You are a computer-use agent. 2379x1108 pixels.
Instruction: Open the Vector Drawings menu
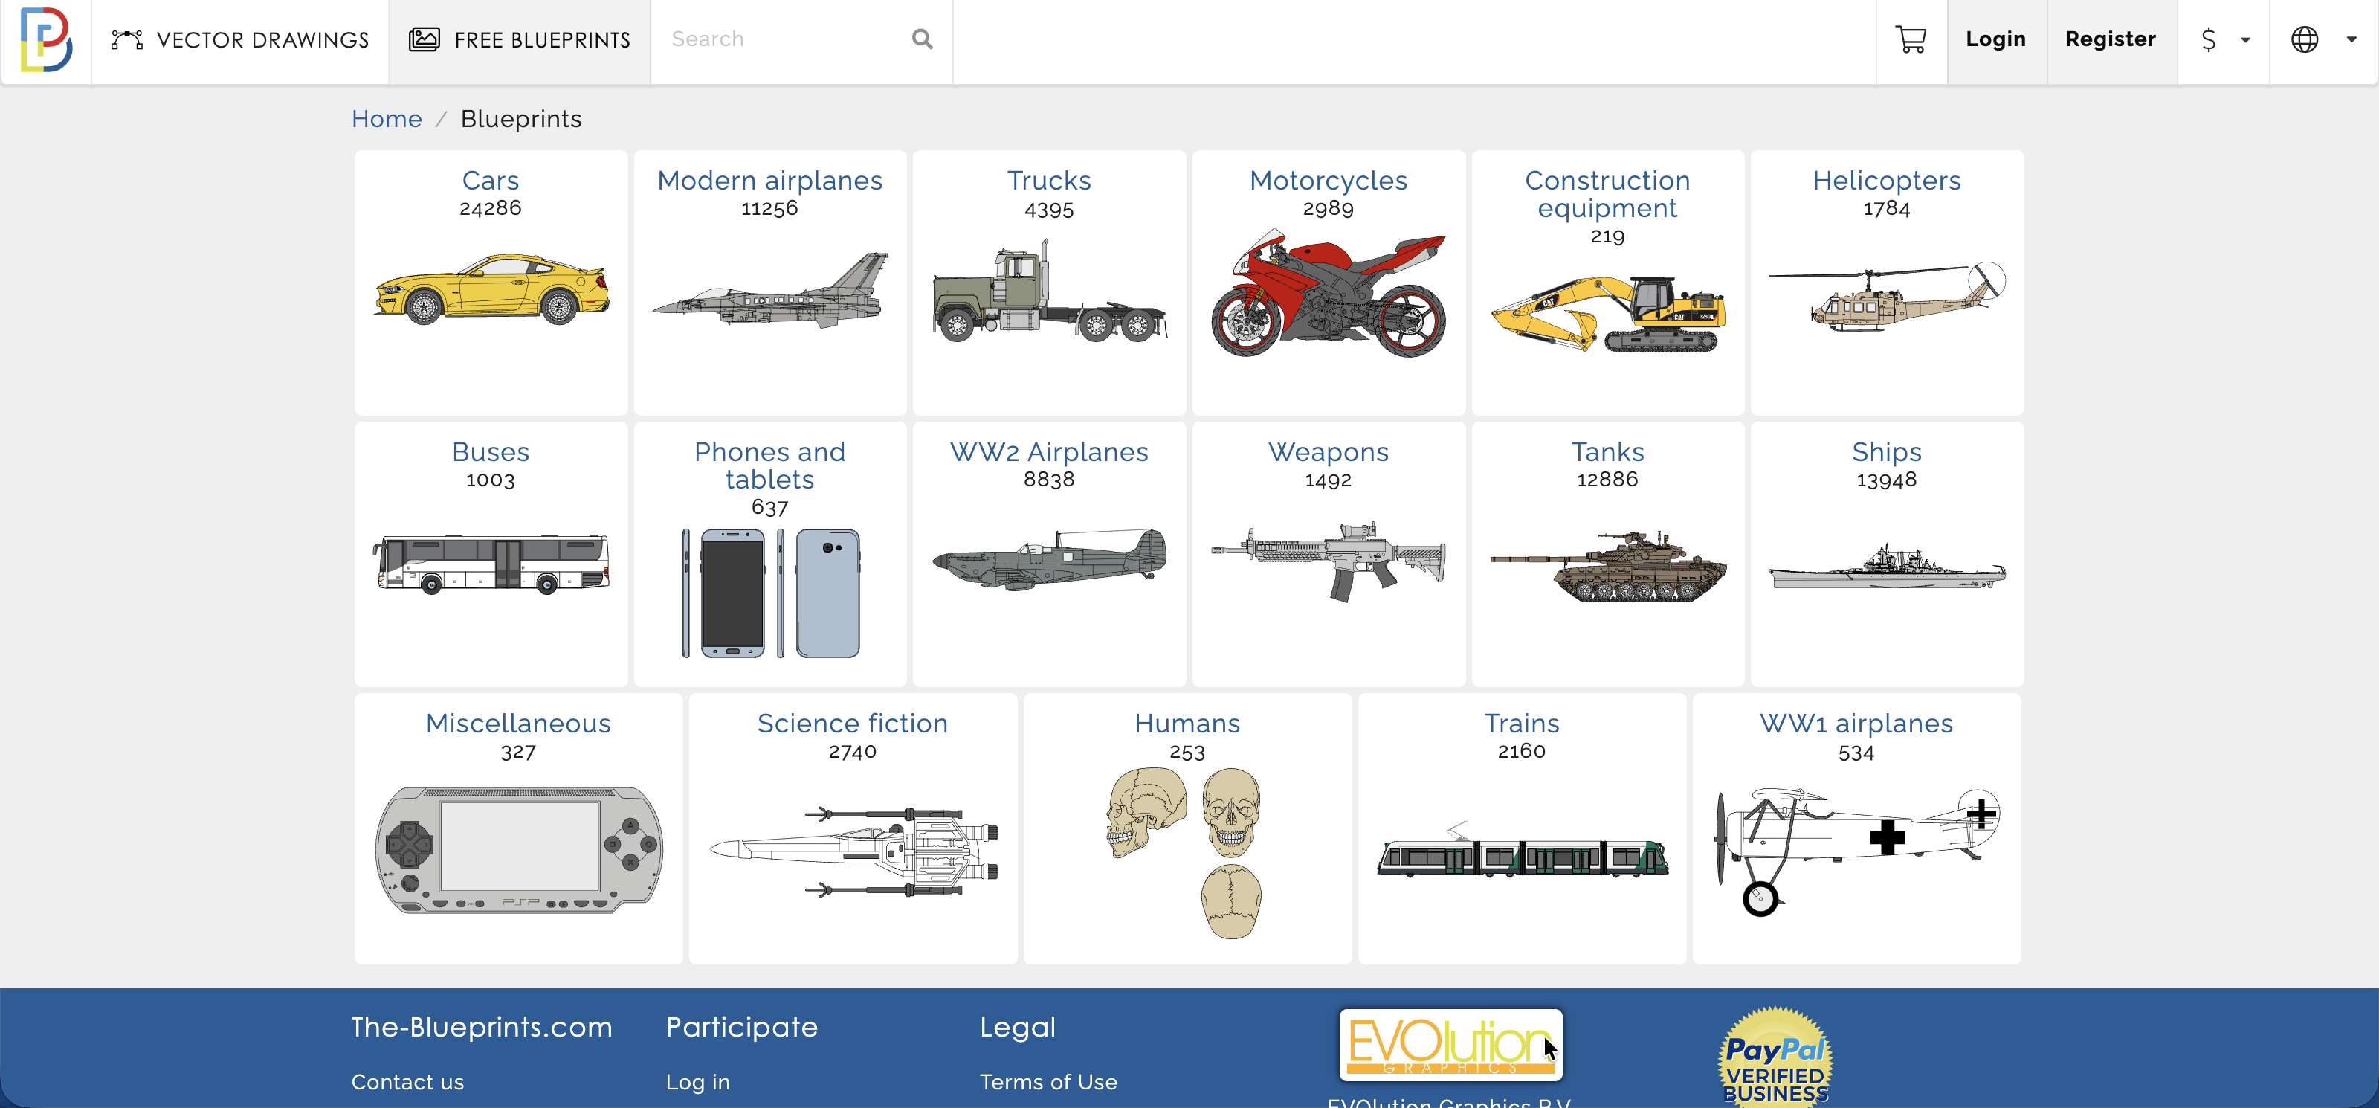[x=262, y=39]
